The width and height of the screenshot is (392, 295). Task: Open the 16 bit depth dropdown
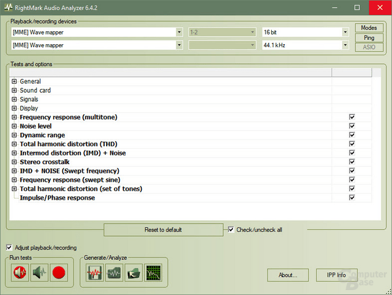pos(345,32)
